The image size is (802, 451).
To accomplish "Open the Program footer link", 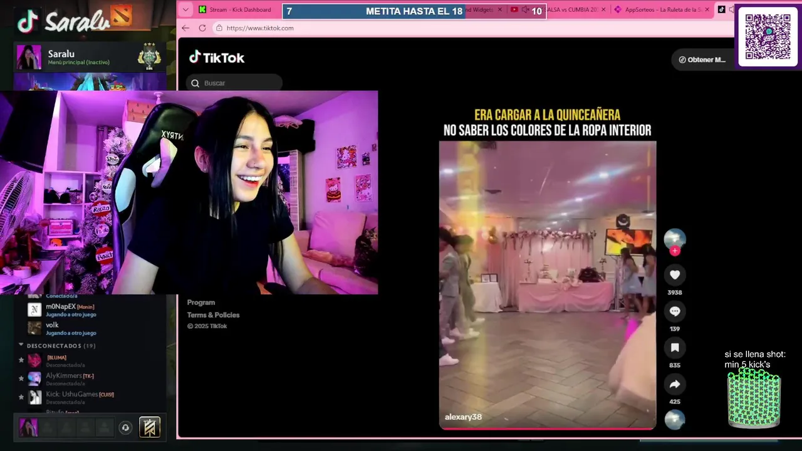I will click(x=201, y=303).
